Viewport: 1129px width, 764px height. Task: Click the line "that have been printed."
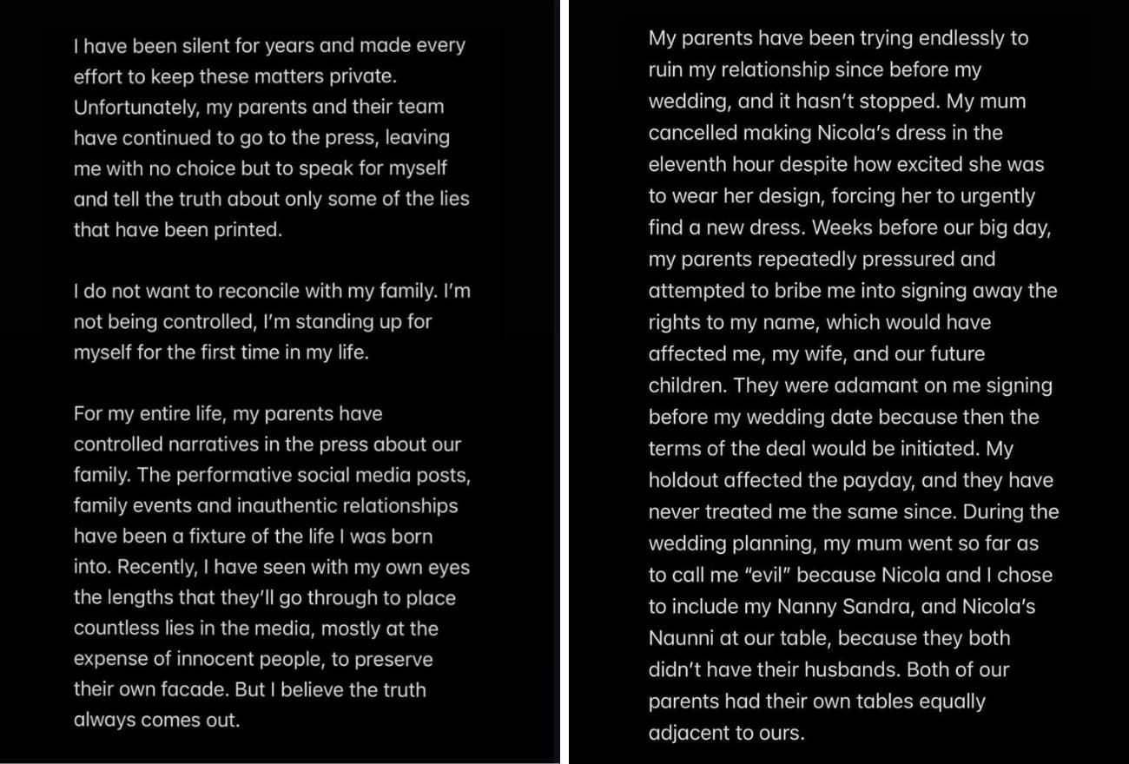click(x=177, y=230)
